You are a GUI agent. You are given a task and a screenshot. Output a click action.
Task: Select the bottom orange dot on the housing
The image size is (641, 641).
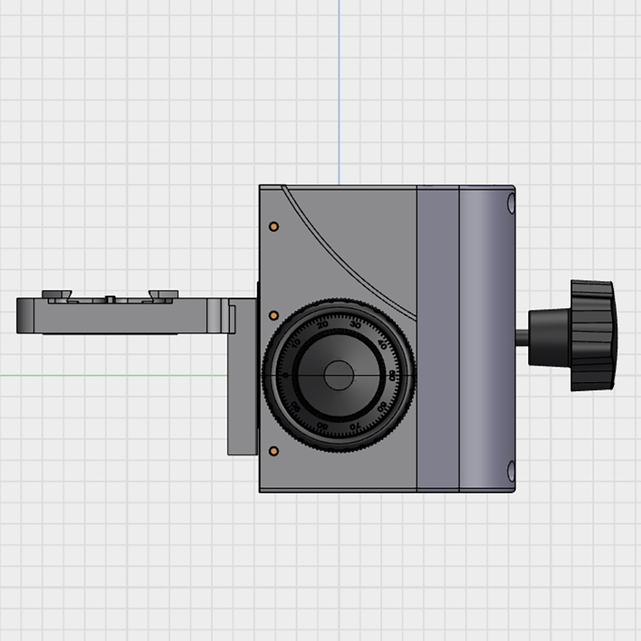(274, 451)
